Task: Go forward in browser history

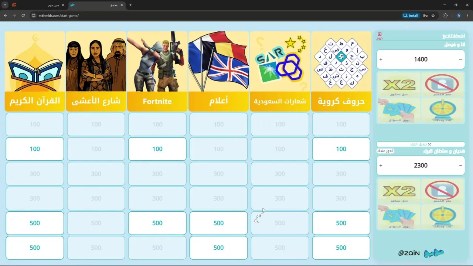Action: point(14,16)
